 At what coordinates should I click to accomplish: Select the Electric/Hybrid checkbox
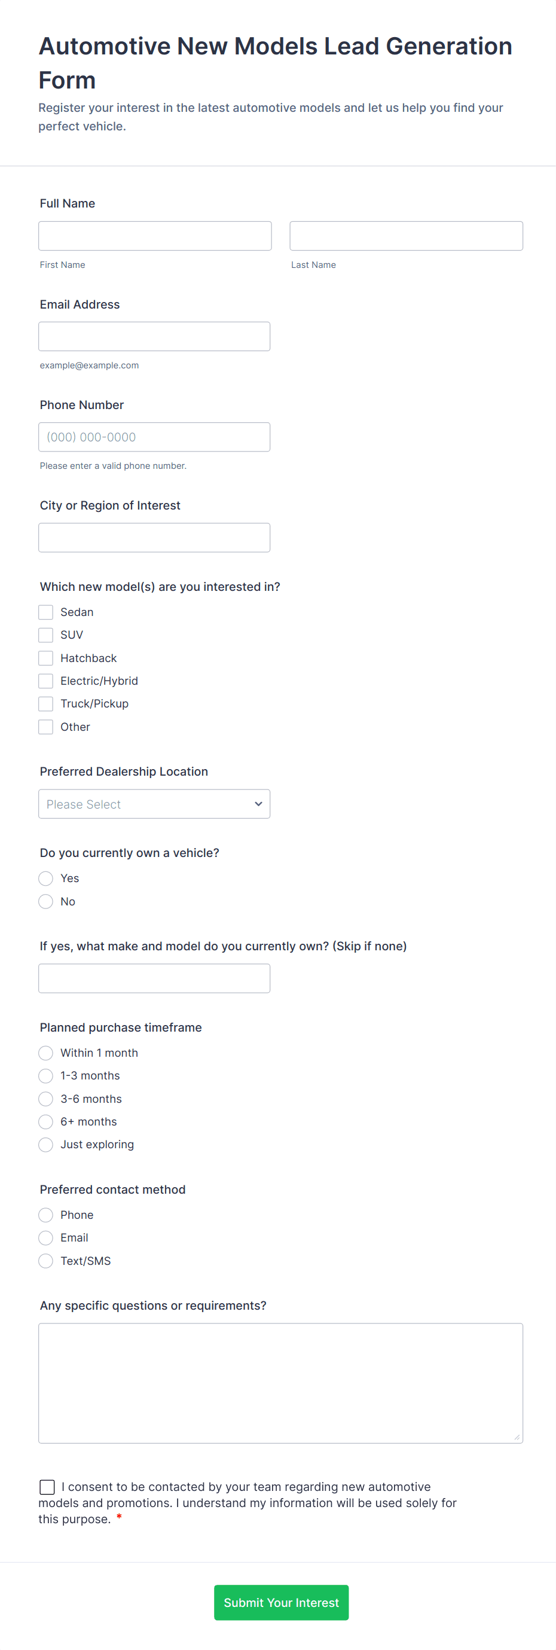[x=45, y=681]
